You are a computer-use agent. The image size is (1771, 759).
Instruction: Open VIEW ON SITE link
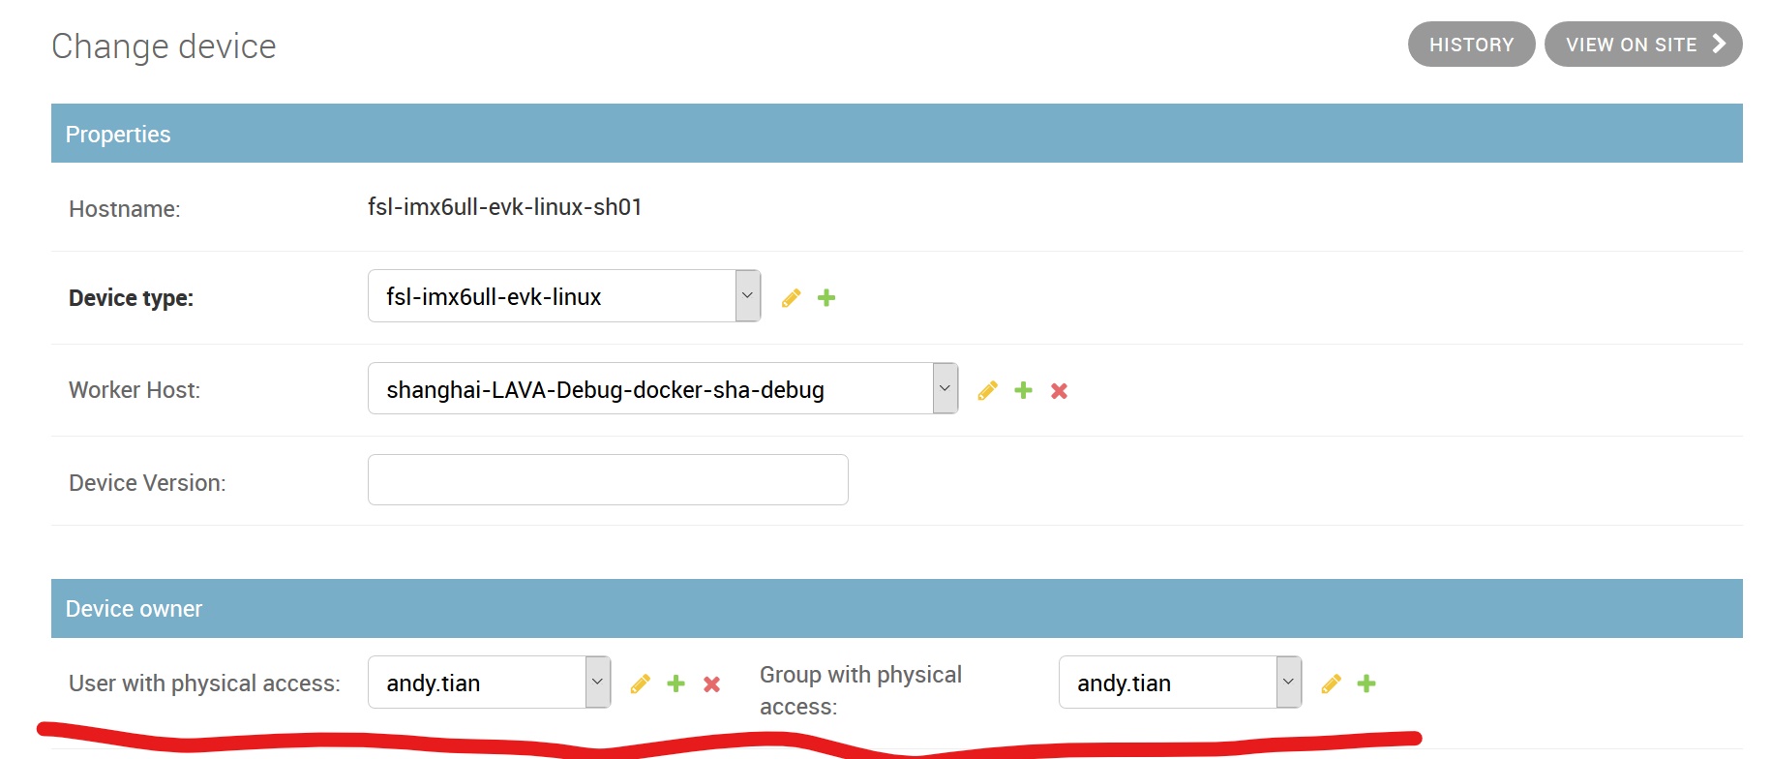click(x=1642, y=45)
